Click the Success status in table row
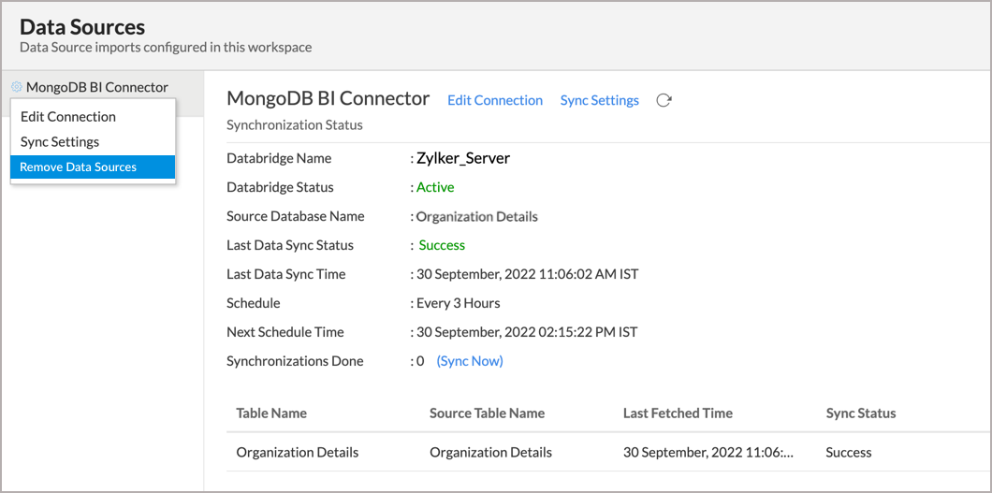 coord(849,453)
